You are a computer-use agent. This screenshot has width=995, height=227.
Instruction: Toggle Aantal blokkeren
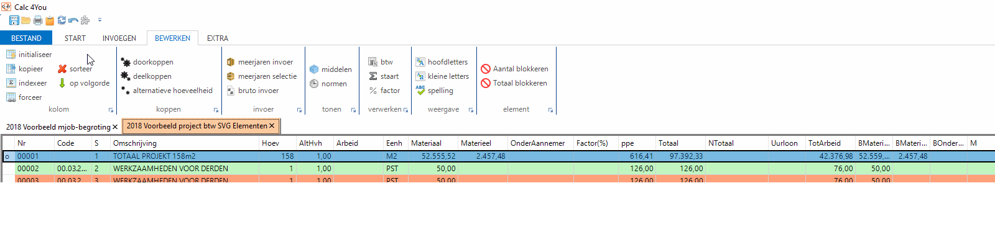tap(514, 69)
